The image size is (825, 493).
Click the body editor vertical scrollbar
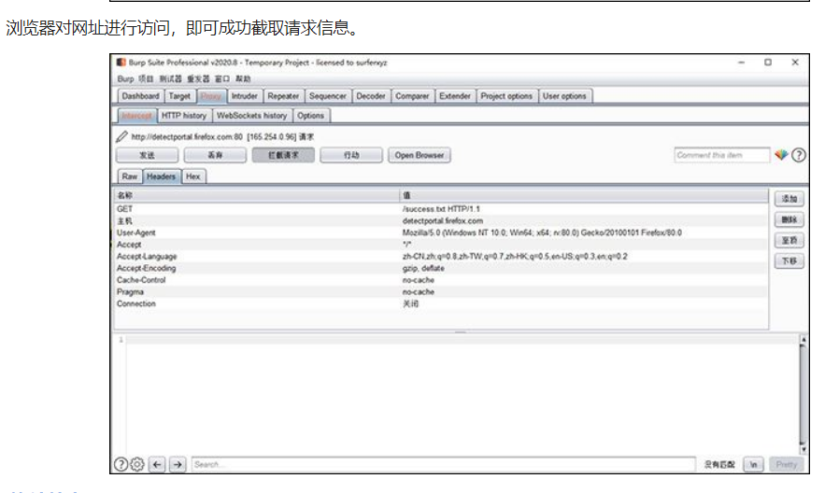pyautogui.click(x=803, y=394)
